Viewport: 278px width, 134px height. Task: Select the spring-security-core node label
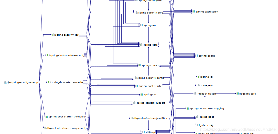pos(151,13)
